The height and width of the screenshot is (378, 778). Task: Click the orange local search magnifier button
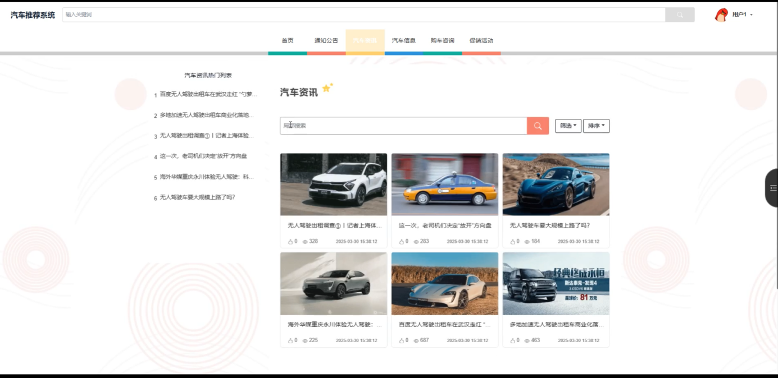click(538, 126)
